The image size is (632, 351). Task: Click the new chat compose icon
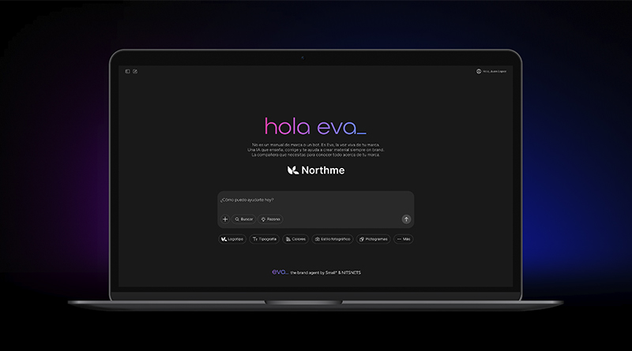(x=135, y=71)
